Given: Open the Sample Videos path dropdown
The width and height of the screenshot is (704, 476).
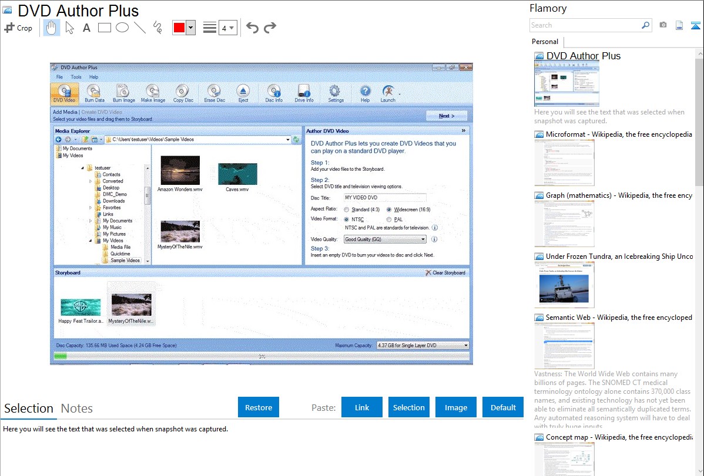Looking at the screenshot, I should pos(288,140).
